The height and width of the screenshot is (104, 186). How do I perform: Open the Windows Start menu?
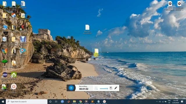[3, 101]
